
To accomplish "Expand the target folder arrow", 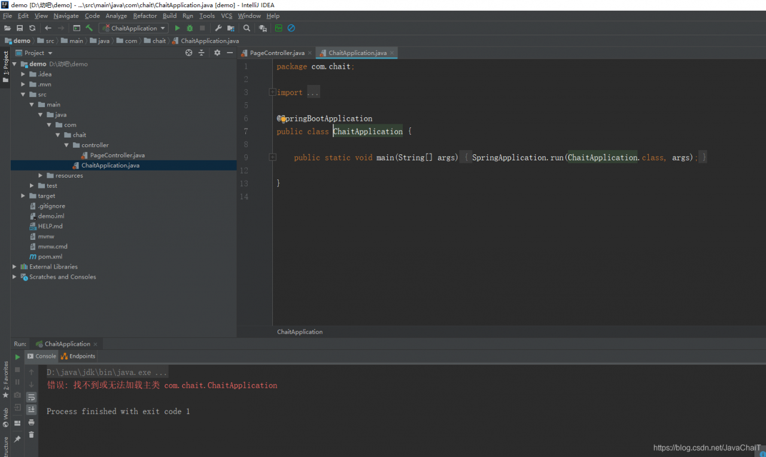I will point(23,196).
